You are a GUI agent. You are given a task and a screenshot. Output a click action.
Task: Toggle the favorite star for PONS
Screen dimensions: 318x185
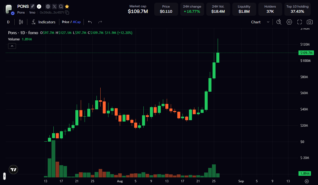click(67, 7)
